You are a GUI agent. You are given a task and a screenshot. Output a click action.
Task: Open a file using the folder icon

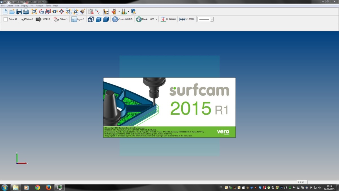[12, 12]
